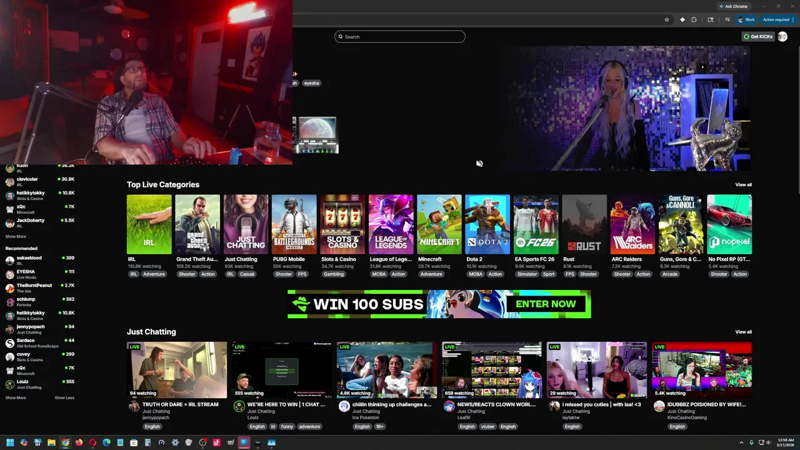Unmute the featured stream via muted speaker icon
Screen dimensions: 800x450
click(x=479, y=164)
